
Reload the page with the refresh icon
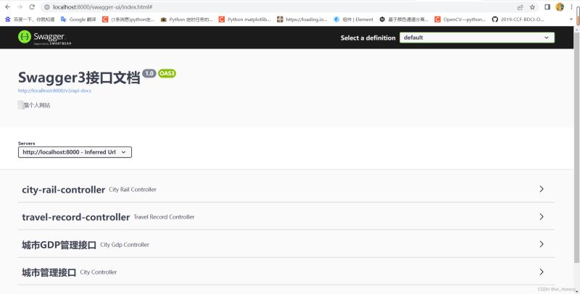click(32, 7)
